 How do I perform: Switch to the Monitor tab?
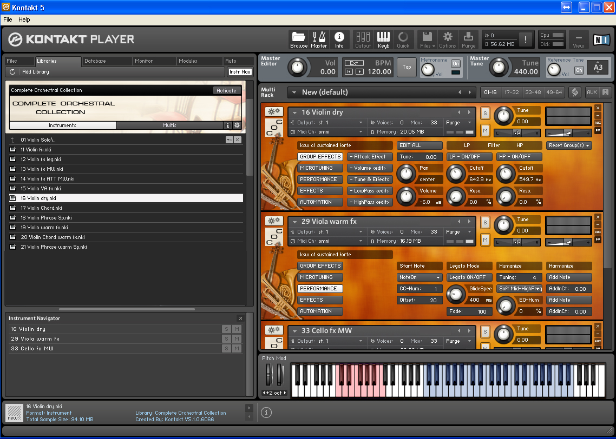154,61
